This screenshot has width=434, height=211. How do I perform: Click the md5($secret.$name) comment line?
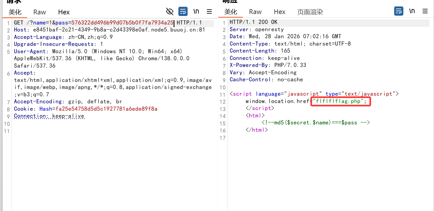point(316,123)
